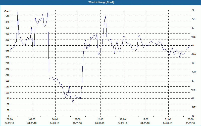Click the 360 y-axis tick label
Image resolution: width=201 pixels, height=126 pixels.
point(8,46)
